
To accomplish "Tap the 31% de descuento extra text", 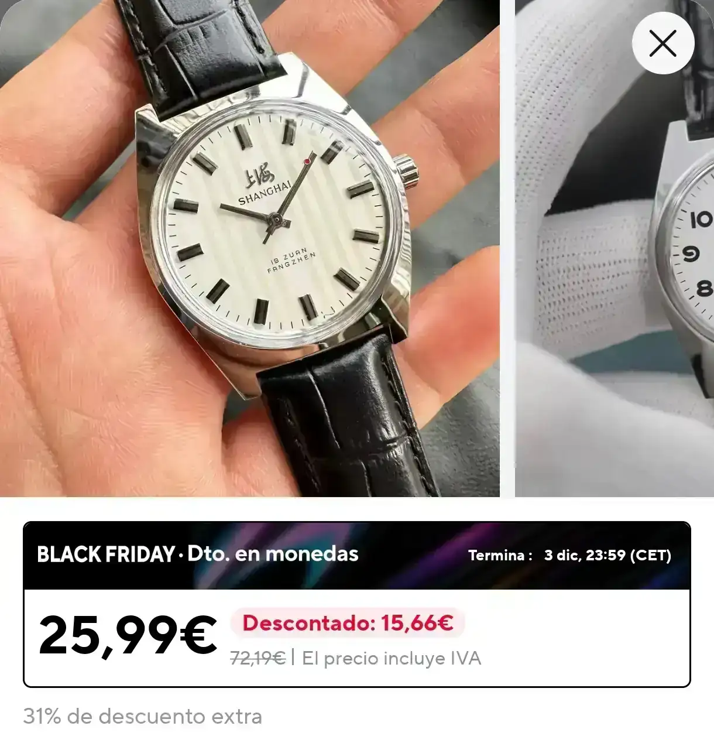I will (x=143, y=717).
